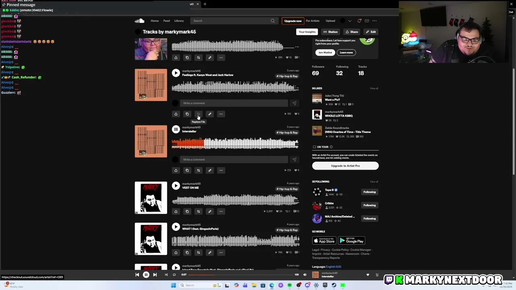Open the player queue list icon
This screenshot has width=516, height=290.
[377, 275]
